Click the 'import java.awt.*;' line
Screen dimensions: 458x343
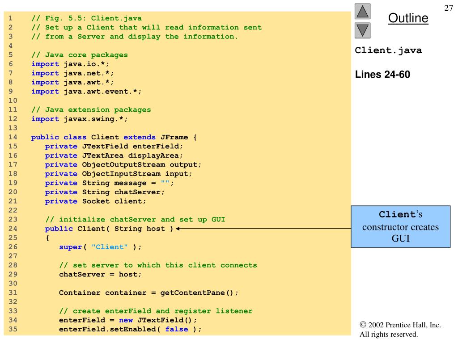pos(72,82)
